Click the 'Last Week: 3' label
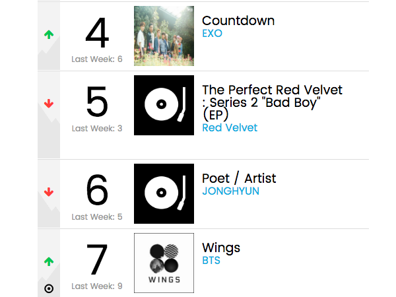This screenshot has height=297, width=396. pyautogui.click(x=97, y=128)
